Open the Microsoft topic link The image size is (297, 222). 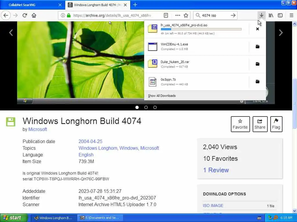pos(150,148)
